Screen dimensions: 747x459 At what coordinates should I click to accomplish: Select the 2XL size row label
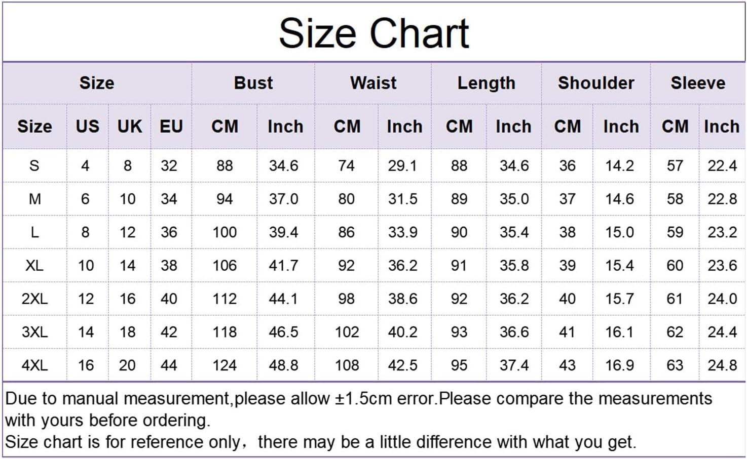[34, 299]
